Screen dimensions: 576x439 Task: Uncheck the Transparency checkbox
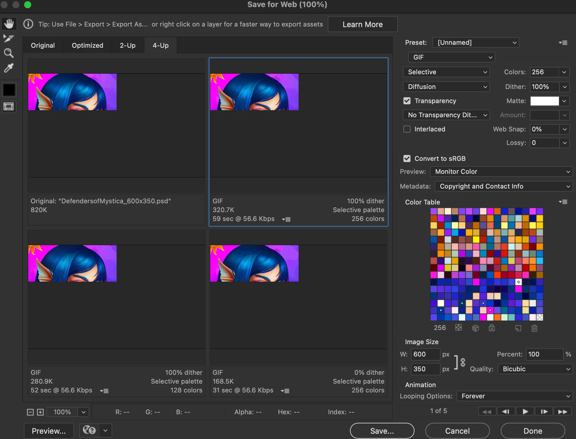coord(407,101)
